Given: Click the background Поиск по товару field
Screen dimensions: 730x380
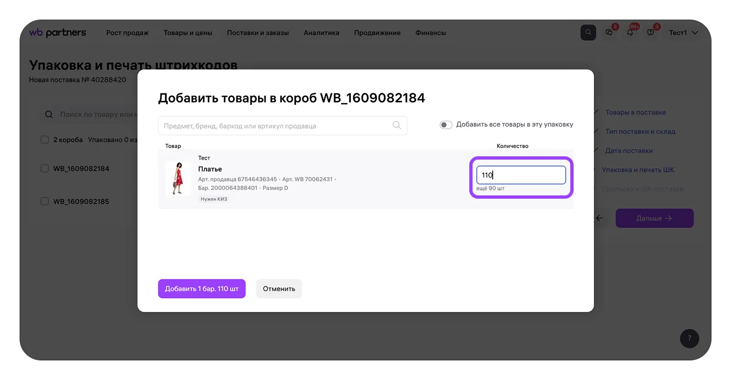Looking at the screenshot, I should [90, 115].
